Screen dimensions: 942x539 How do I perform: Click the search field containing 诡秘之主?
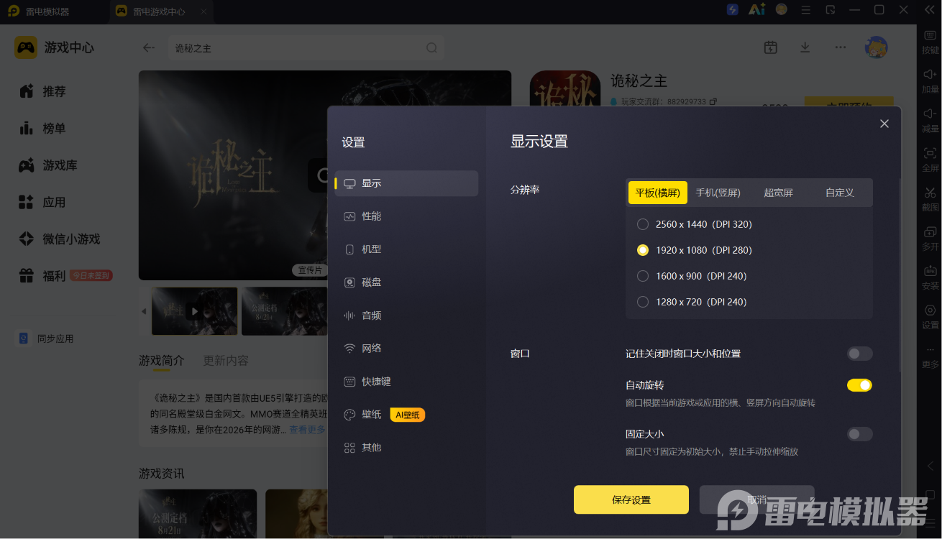pos(306,48)
